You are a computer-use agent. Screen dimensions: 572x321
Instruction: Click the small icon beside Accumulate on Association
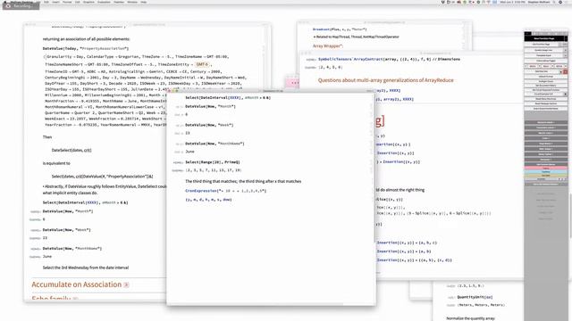(126, 285)
